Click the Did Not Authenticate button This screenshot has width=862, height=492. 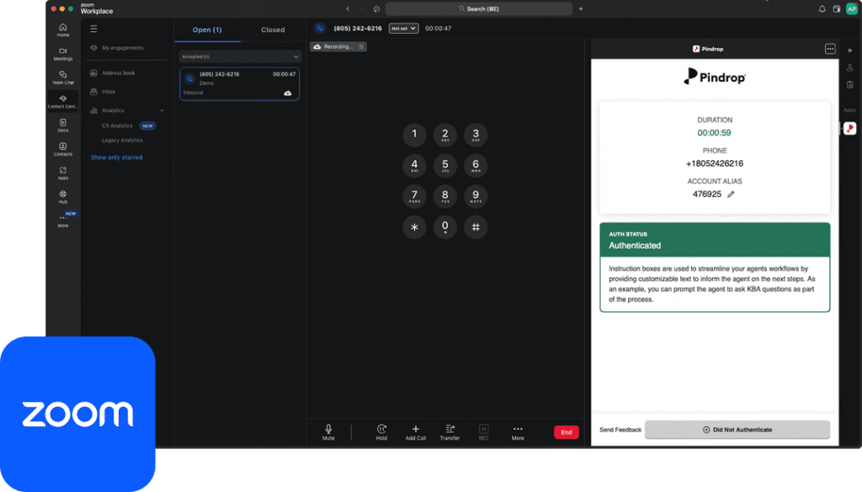point(737,430)
